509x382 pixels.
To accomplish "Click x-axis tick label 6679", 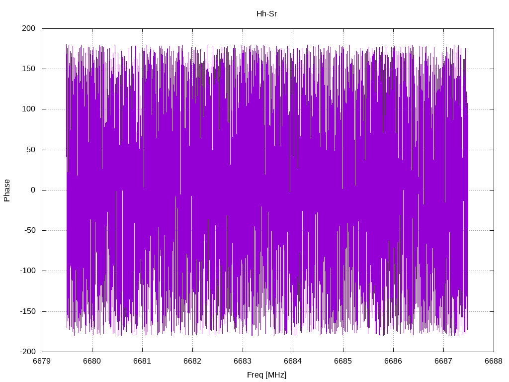I will [42, 361].
